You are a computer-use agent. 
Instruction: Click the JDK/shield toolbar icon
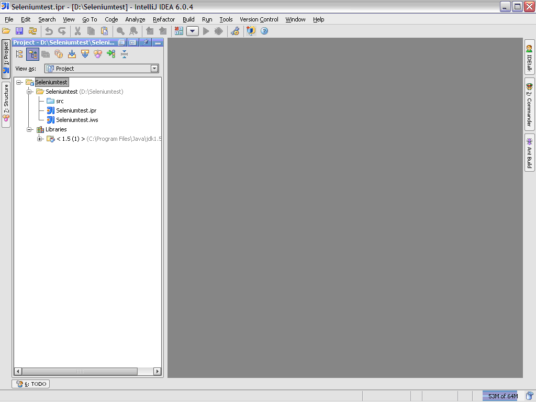click(251, 31)
